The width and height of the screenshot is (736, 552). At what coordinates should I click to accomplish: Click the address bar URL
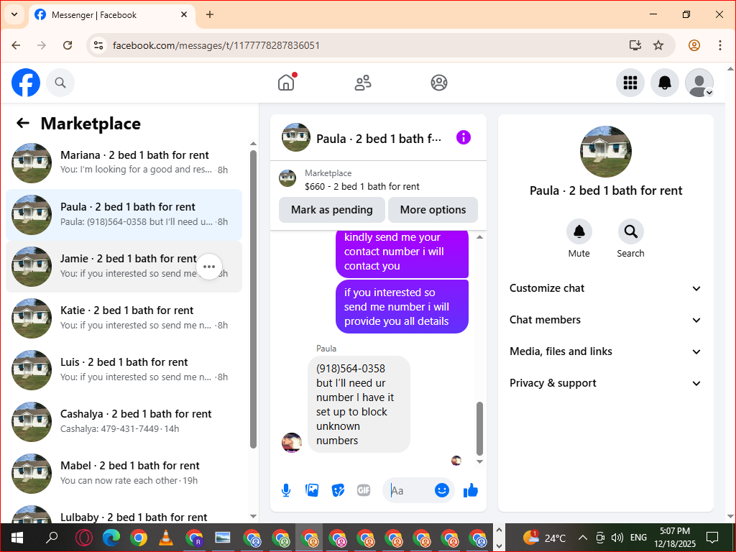pyautogui.click(x=216, y=45)
